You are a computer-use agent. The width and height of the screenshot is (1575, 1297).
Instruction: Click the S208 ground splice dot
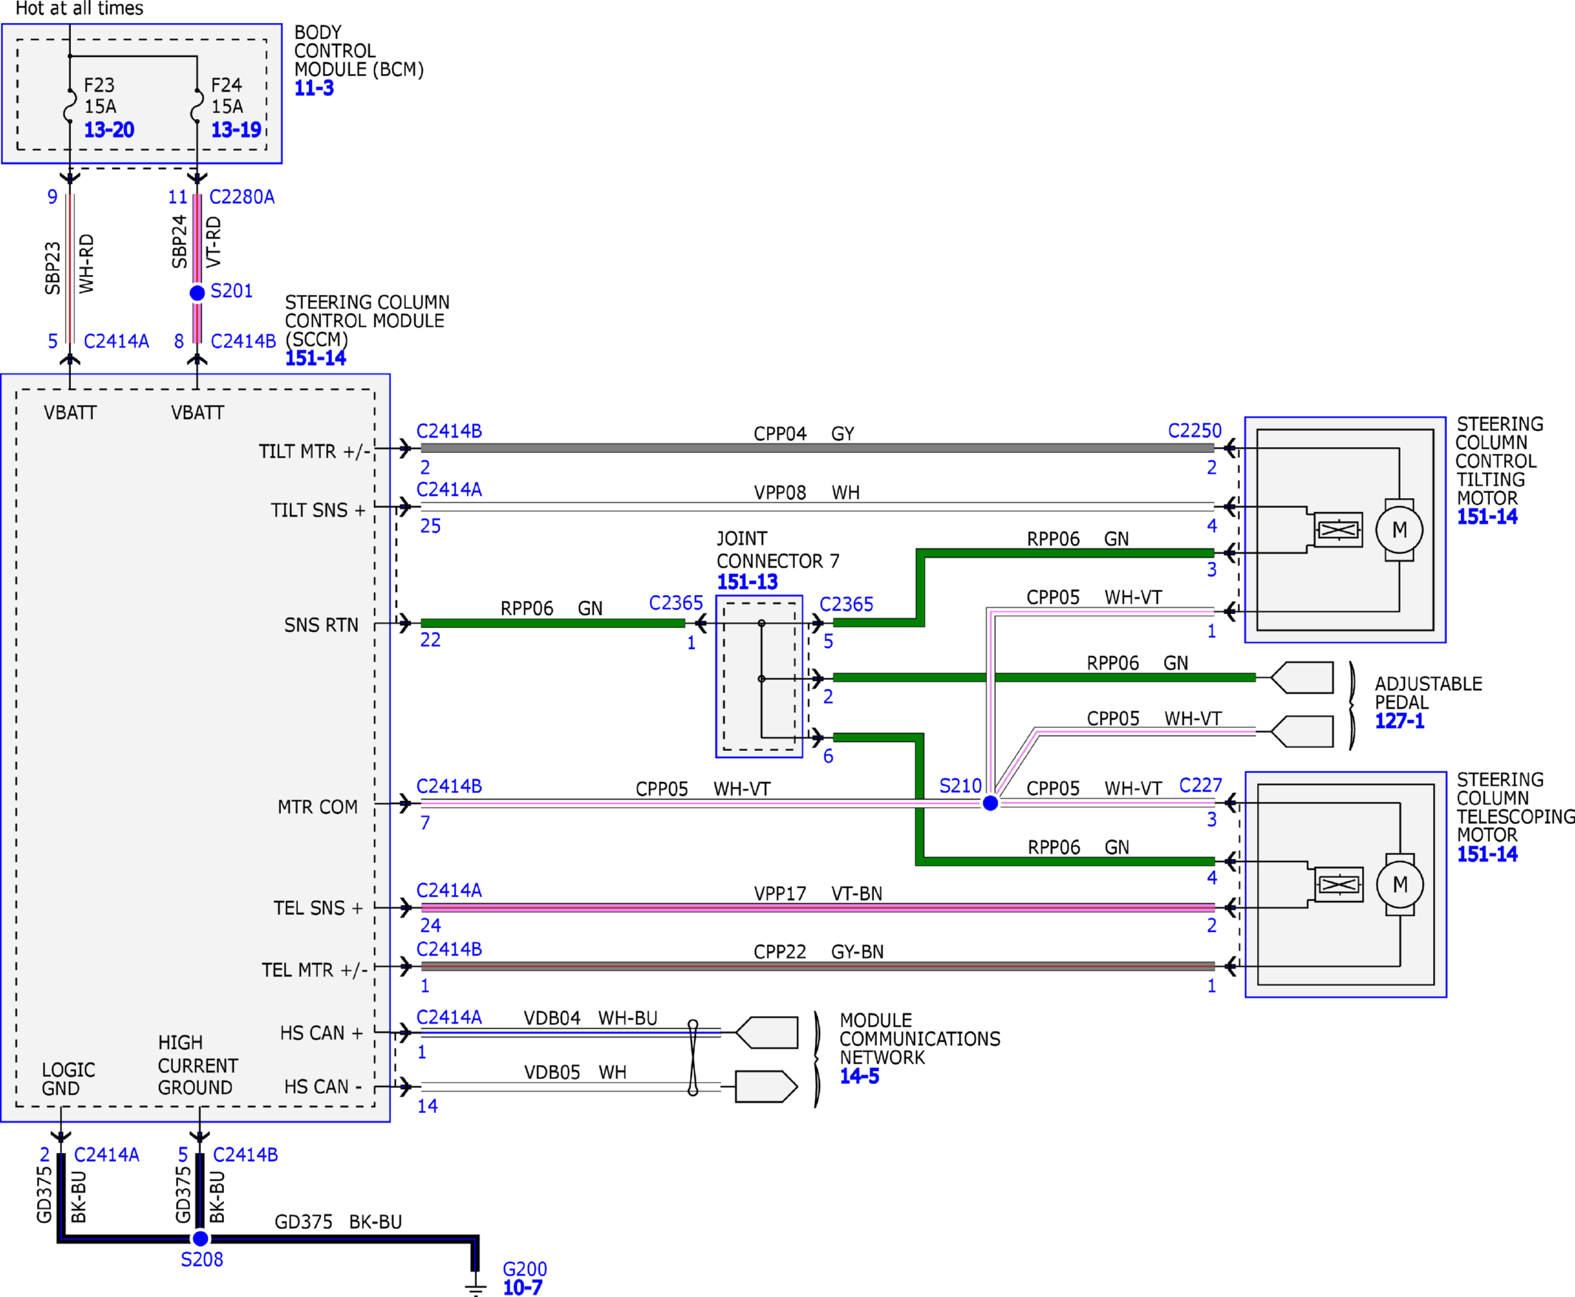(200, 1239)
